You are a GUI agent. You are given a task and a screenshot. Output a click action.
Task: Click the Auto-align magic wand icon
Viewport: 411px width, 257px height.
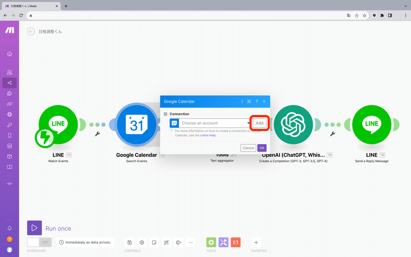tap(166, 242)
